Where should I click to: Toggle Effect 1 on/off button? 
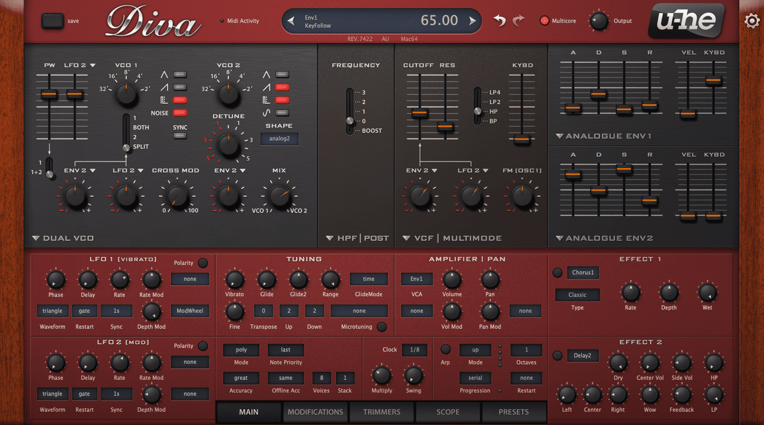(x=557, y=273)
